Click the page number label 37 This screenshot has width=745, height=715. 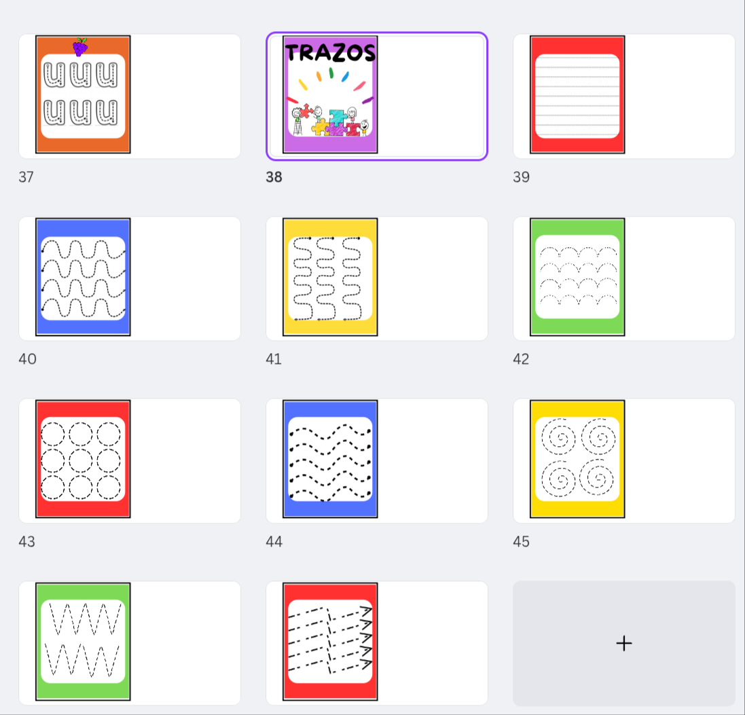tap(26, 177)
